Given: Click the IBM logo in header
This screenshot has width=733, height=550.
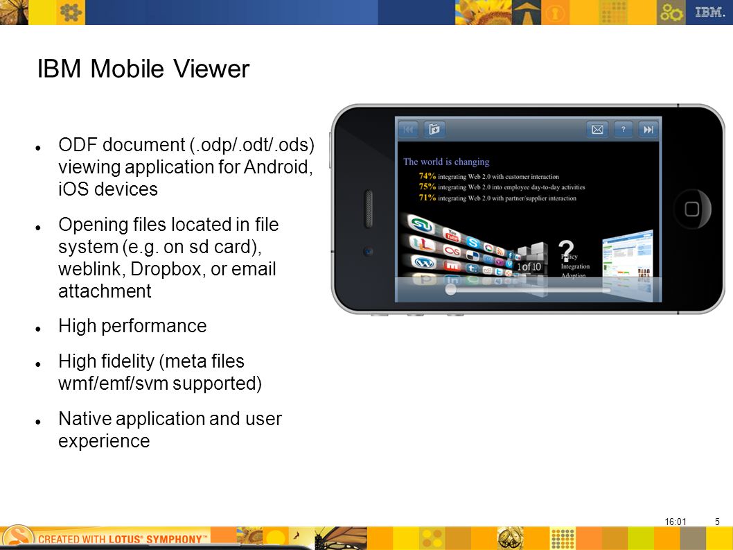Looking at the screenshot, I should point(709,12).
